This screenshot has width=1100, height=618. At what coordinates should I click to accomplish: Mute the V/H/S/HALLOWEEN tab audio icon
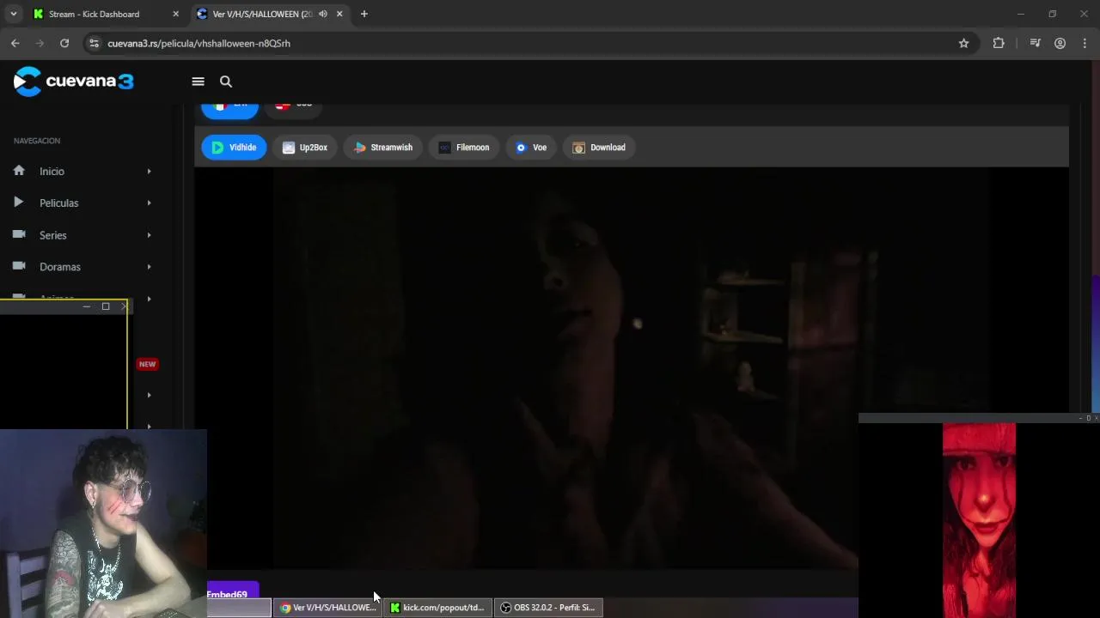[323, 14]
